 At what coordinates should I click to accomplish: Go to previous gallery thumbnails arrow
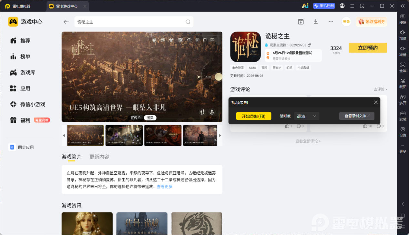click(x=64, y=136)
